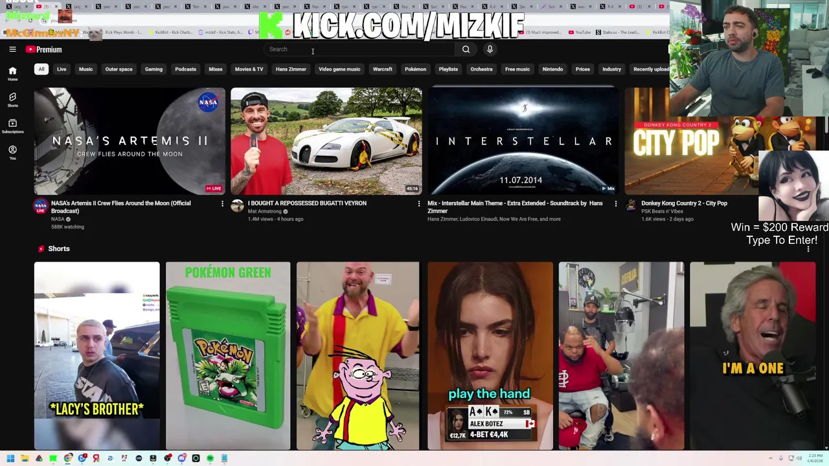Click into the YouTube Search field
The height and width of the screenshot is (466, 829).
(x=359, y=49)
